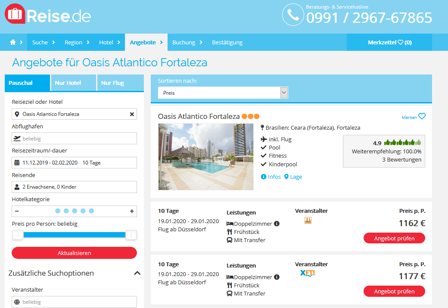Open the Abflughafen beliebig field
Viewport: 448px width, 308px height.
tap(74, 138)
